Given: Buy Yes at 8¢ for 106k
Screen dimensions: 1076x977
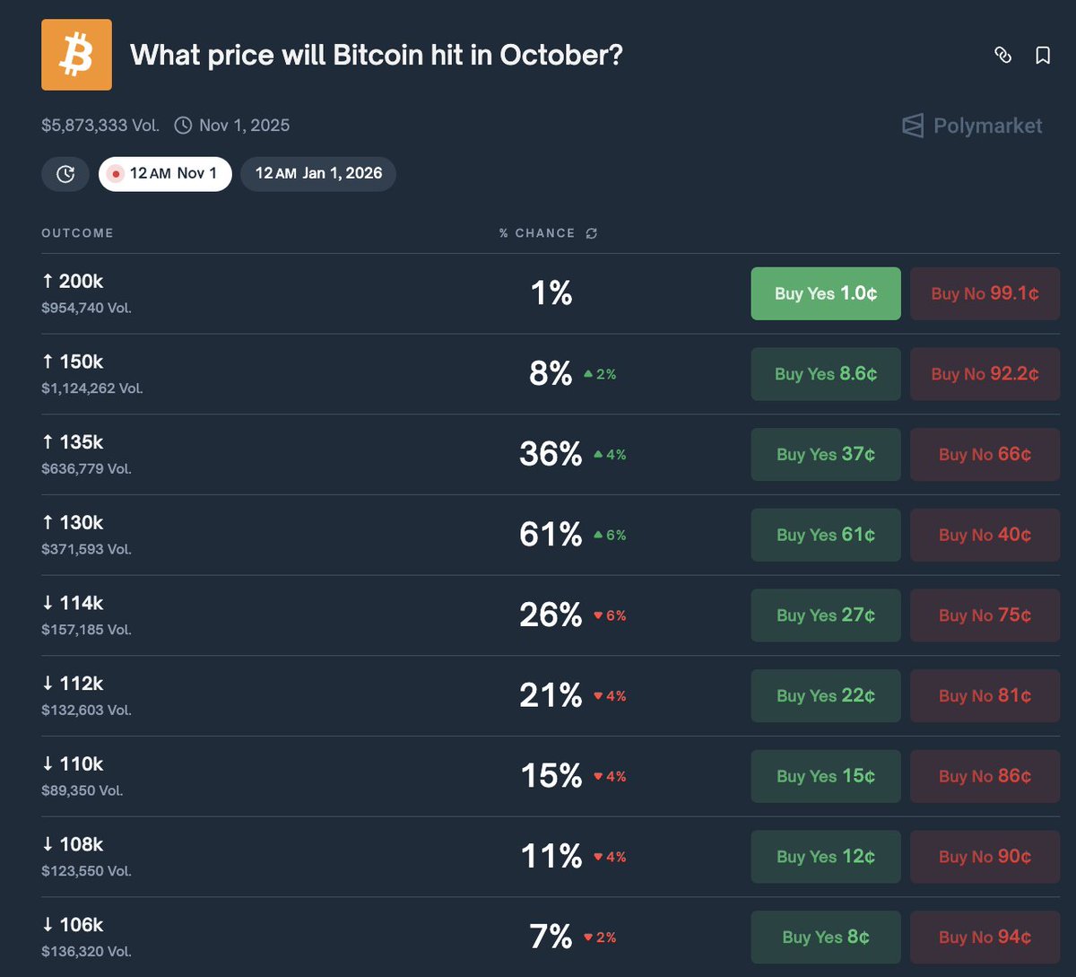Looking at the screenshot, I should [825, 937].
